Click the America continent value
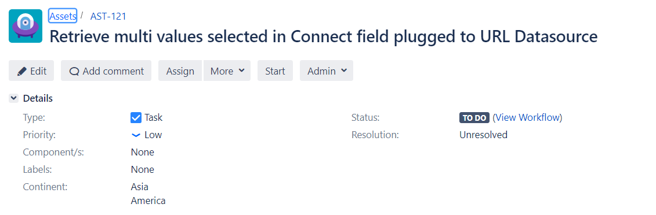This screenshot has height=215, width=656. pyautogui.click(x=148, y=201)
